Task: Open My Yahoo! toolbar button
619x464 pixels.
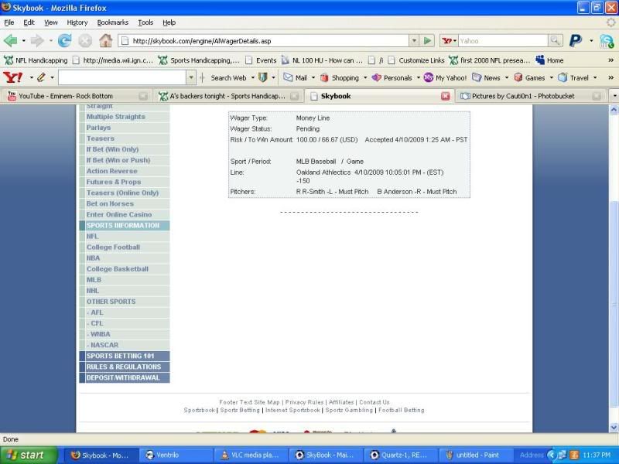Action: (445, 78)
